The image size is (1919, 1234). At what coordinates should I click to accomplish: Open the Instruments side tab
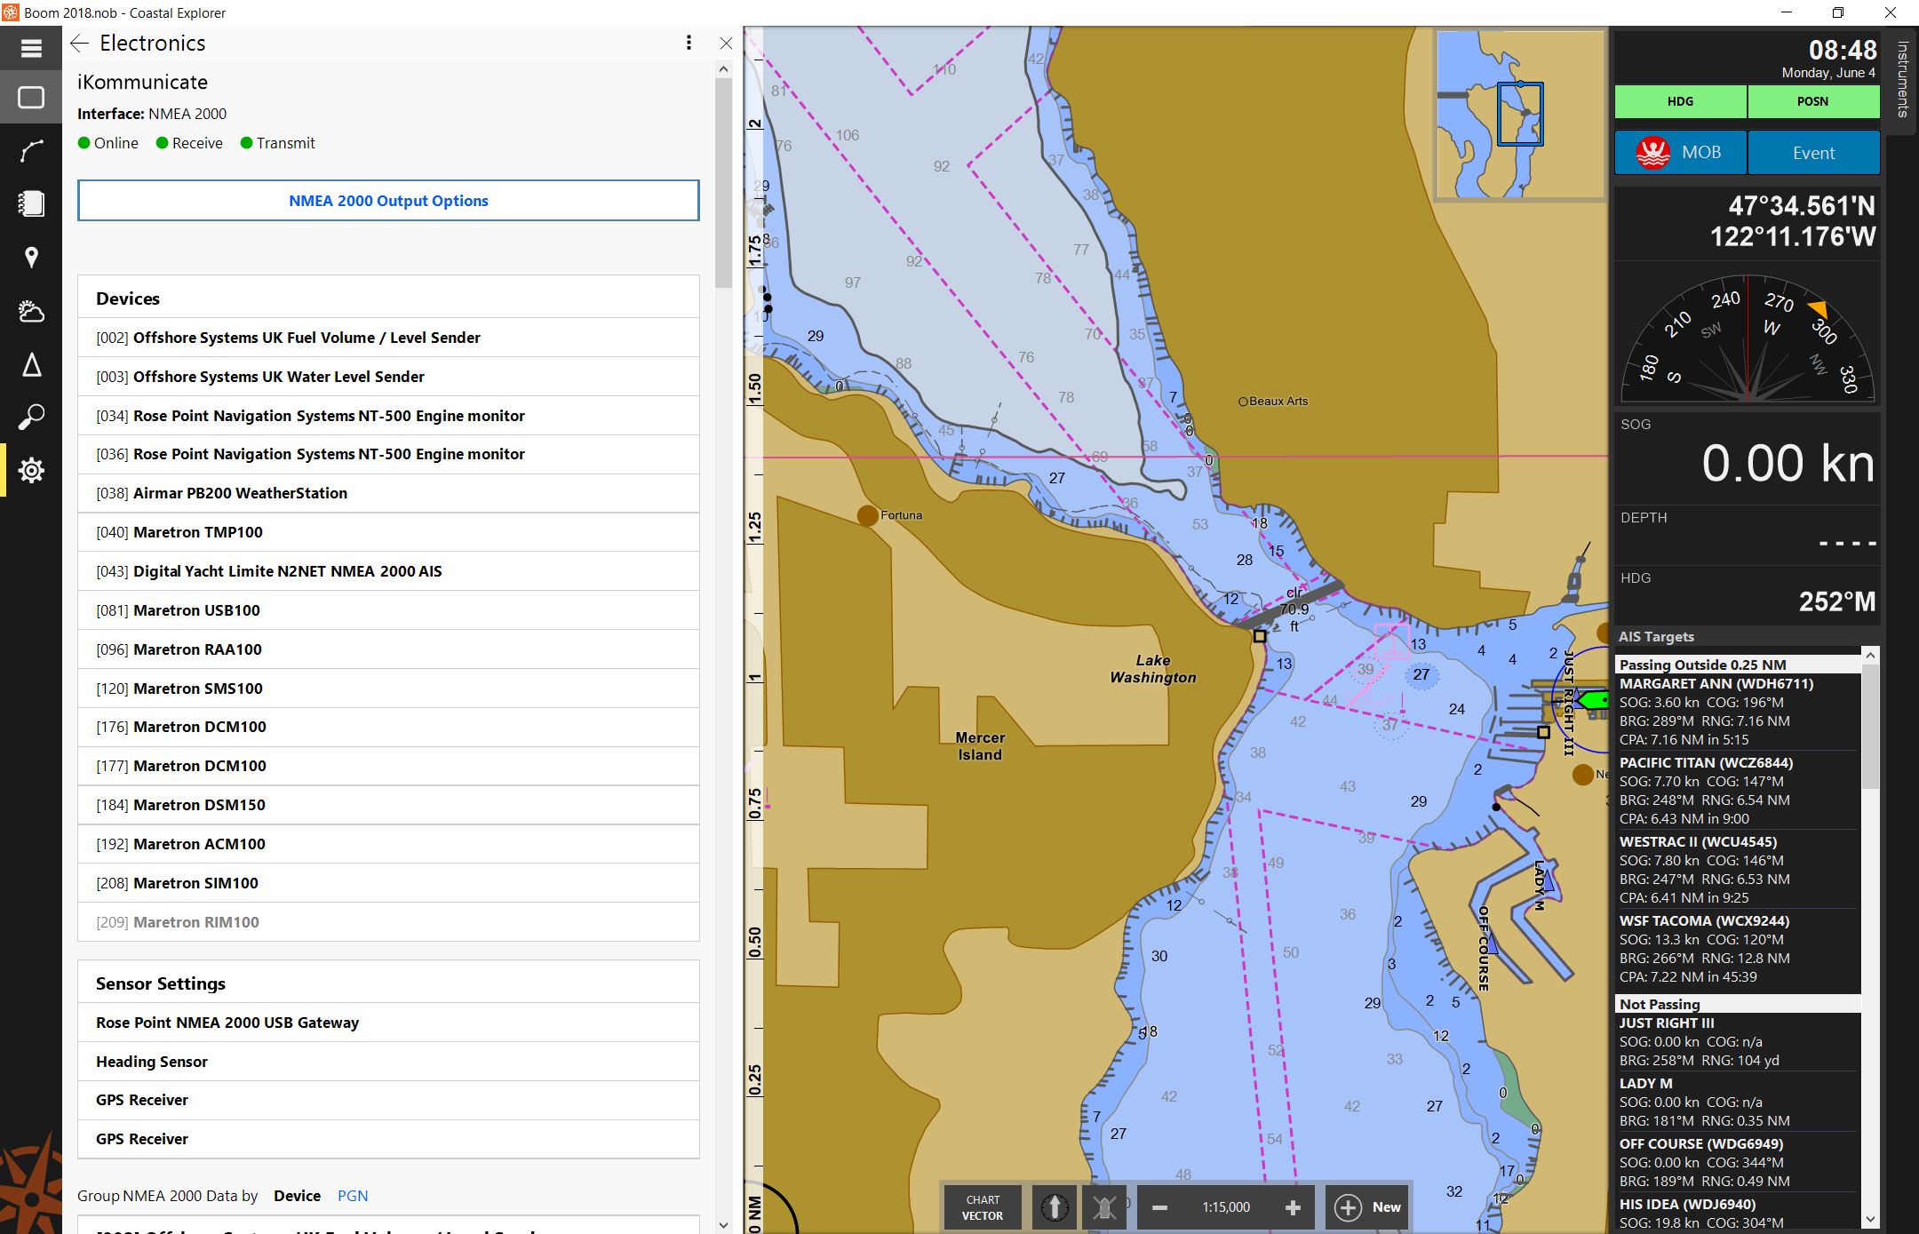click(1901, 80)
